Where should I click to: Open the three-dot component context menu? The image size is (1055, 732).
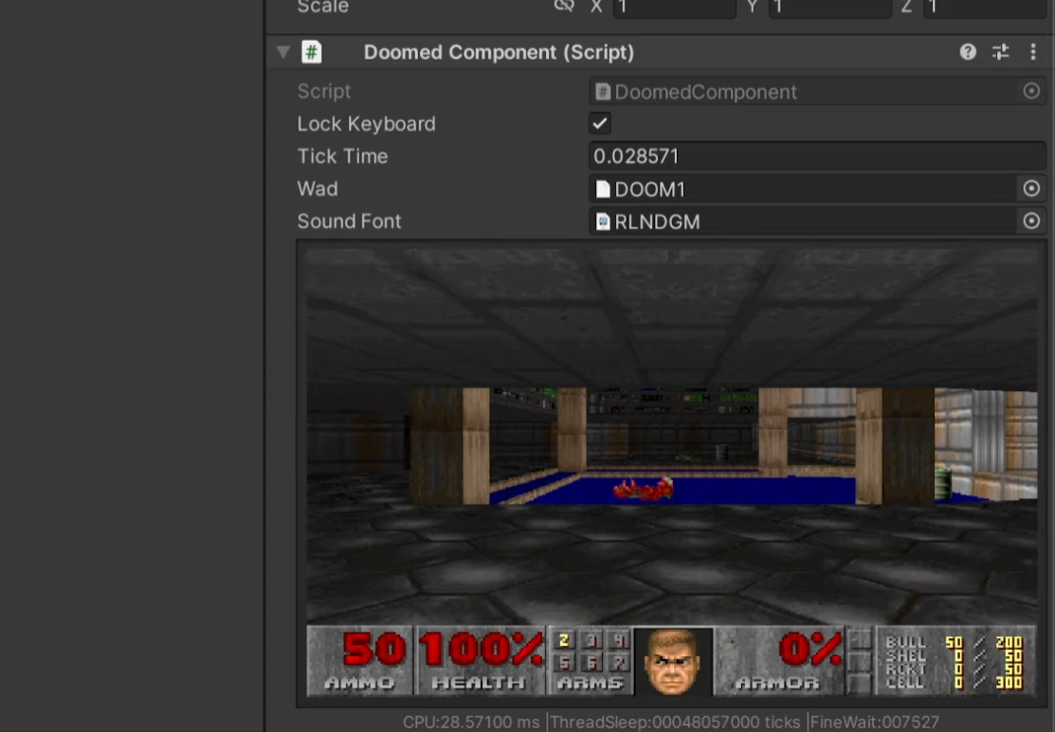tap(1033, 52)
